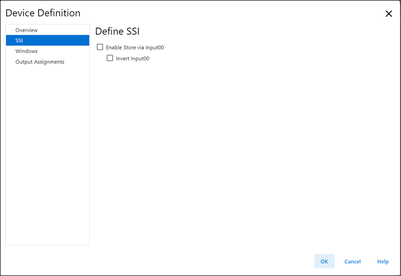Dismiss the dialog using the X icon
The image size is (401, 276).
388,14
